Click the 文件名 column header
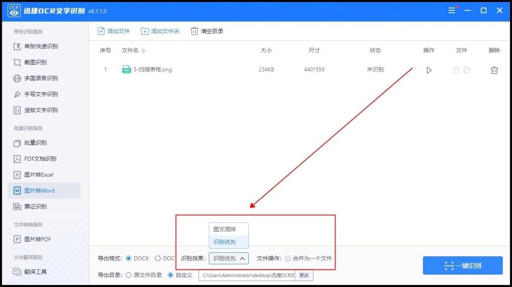The image size is (512, 287). [x=130, y=50]
